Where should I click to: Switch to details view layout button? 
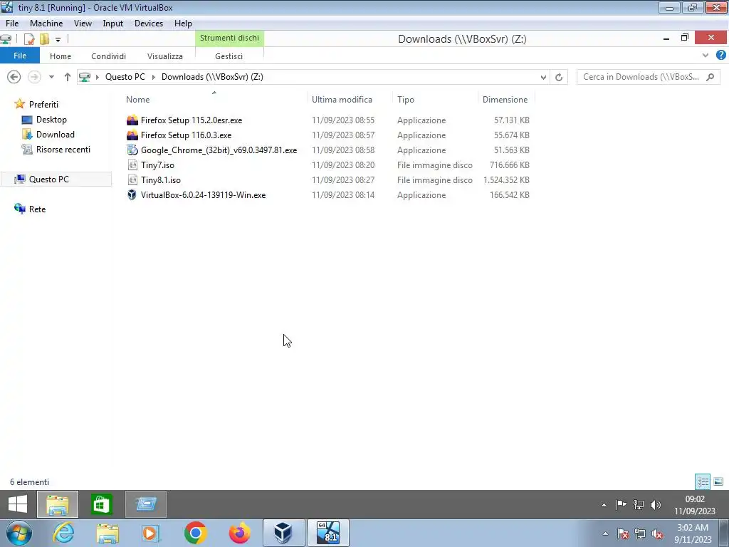[x=703, y=482]
